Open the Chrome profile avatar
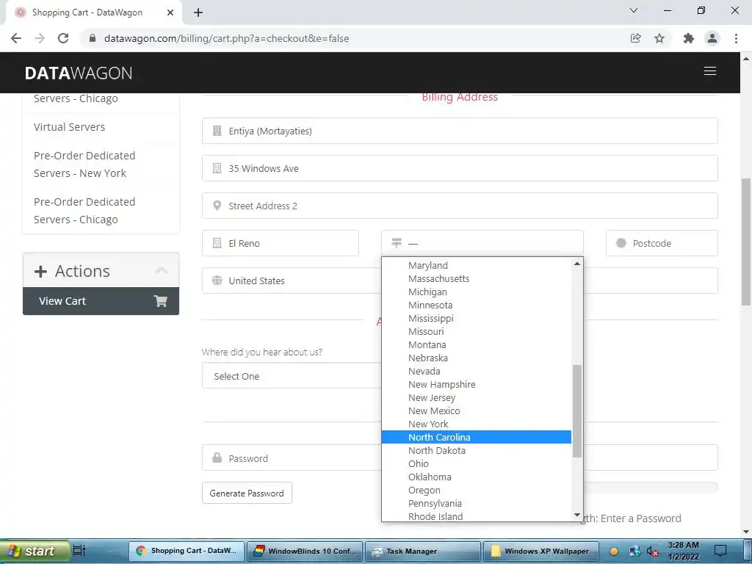 pos(712,38)
